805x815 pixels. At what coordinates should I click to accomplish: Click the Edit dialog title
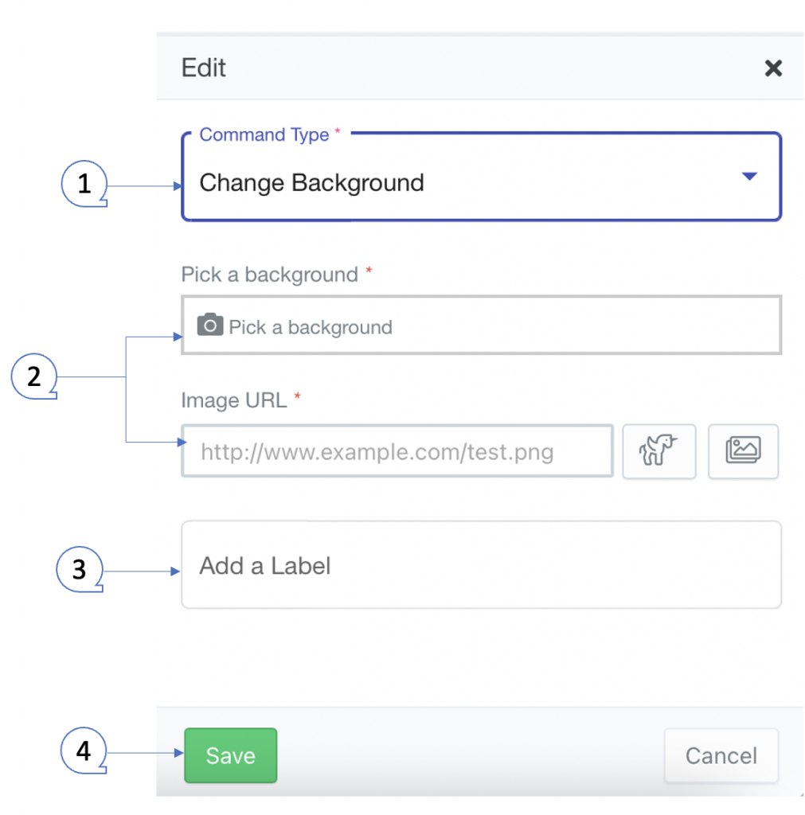[x=203, y=68]
